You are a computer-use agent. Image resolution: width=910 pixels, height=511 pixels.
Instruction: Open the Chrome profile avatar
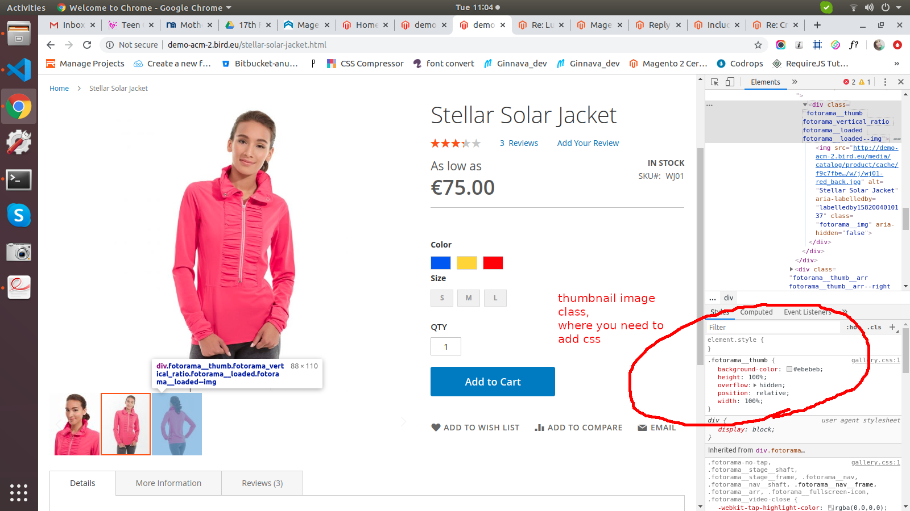click(x=879, y=45)
